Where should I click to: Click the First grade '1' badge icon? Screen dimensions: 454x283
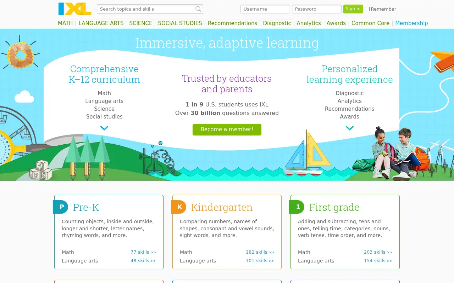coord(297,207)
